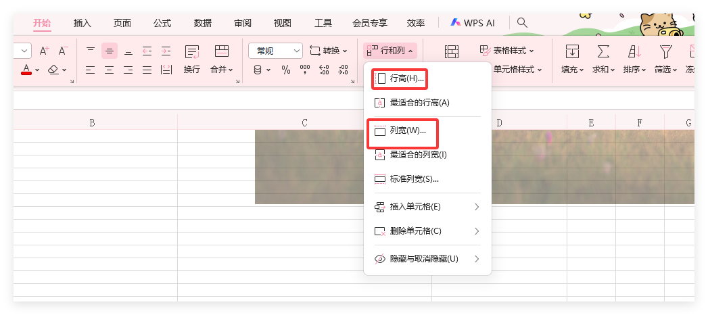The height and width of the screenshot is (315, 708).
Task: Set vertical top alignment
Action: coord(91,51)
